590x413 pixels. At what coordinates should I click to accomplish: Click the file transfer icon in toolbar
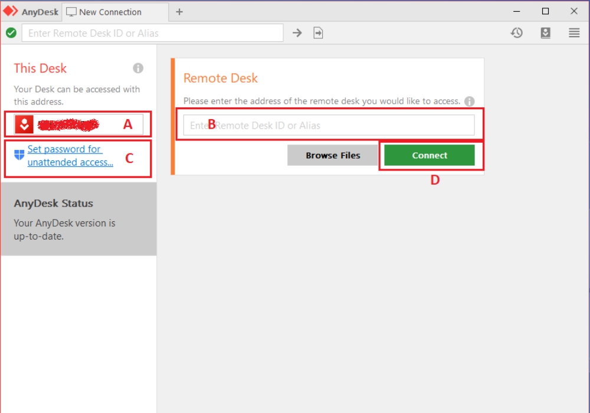[319, 33]
